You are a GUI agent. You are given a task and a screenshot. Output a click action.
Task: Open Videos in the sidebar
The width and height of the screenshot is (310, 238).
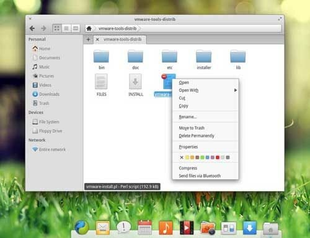coord(42,85)
